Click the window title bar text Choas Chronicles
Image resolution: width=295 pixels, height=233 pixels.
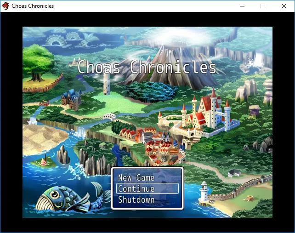33,6
